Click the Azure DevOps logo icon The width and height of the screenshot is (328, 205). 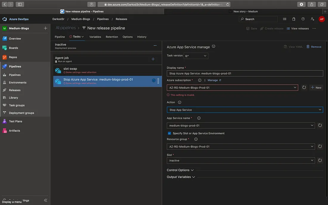coord(4,19)
